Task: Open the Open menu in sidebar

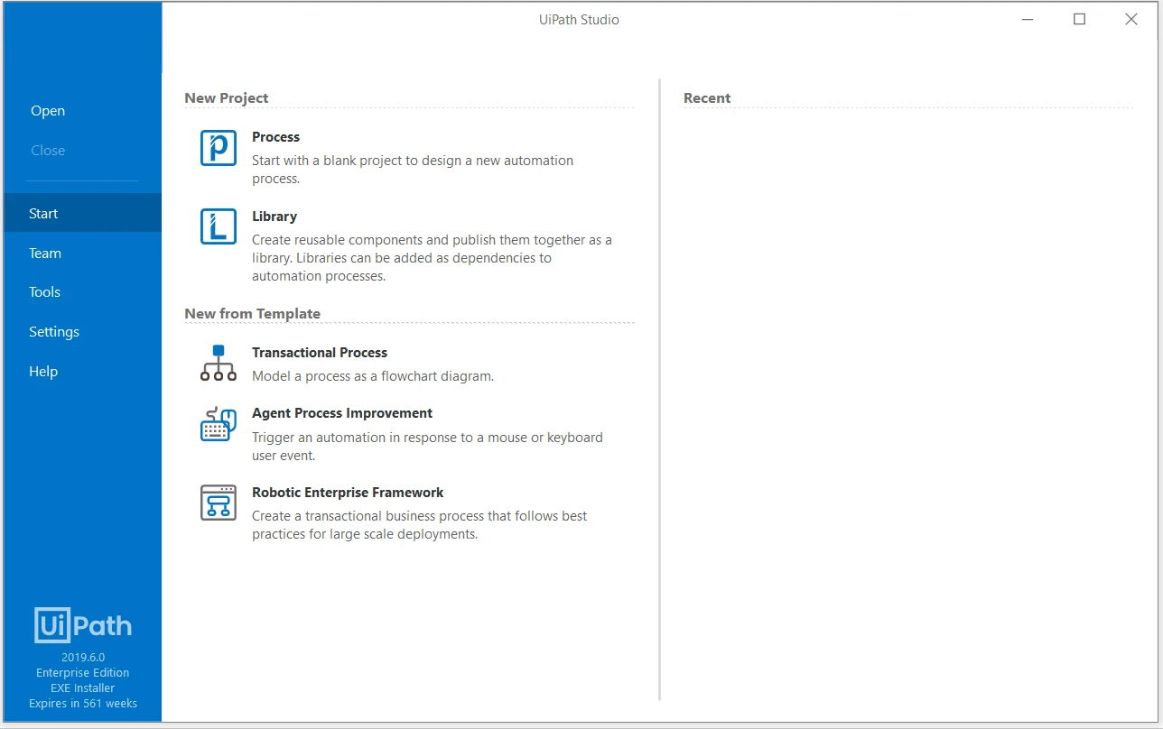Action: [x=48, y=111]
